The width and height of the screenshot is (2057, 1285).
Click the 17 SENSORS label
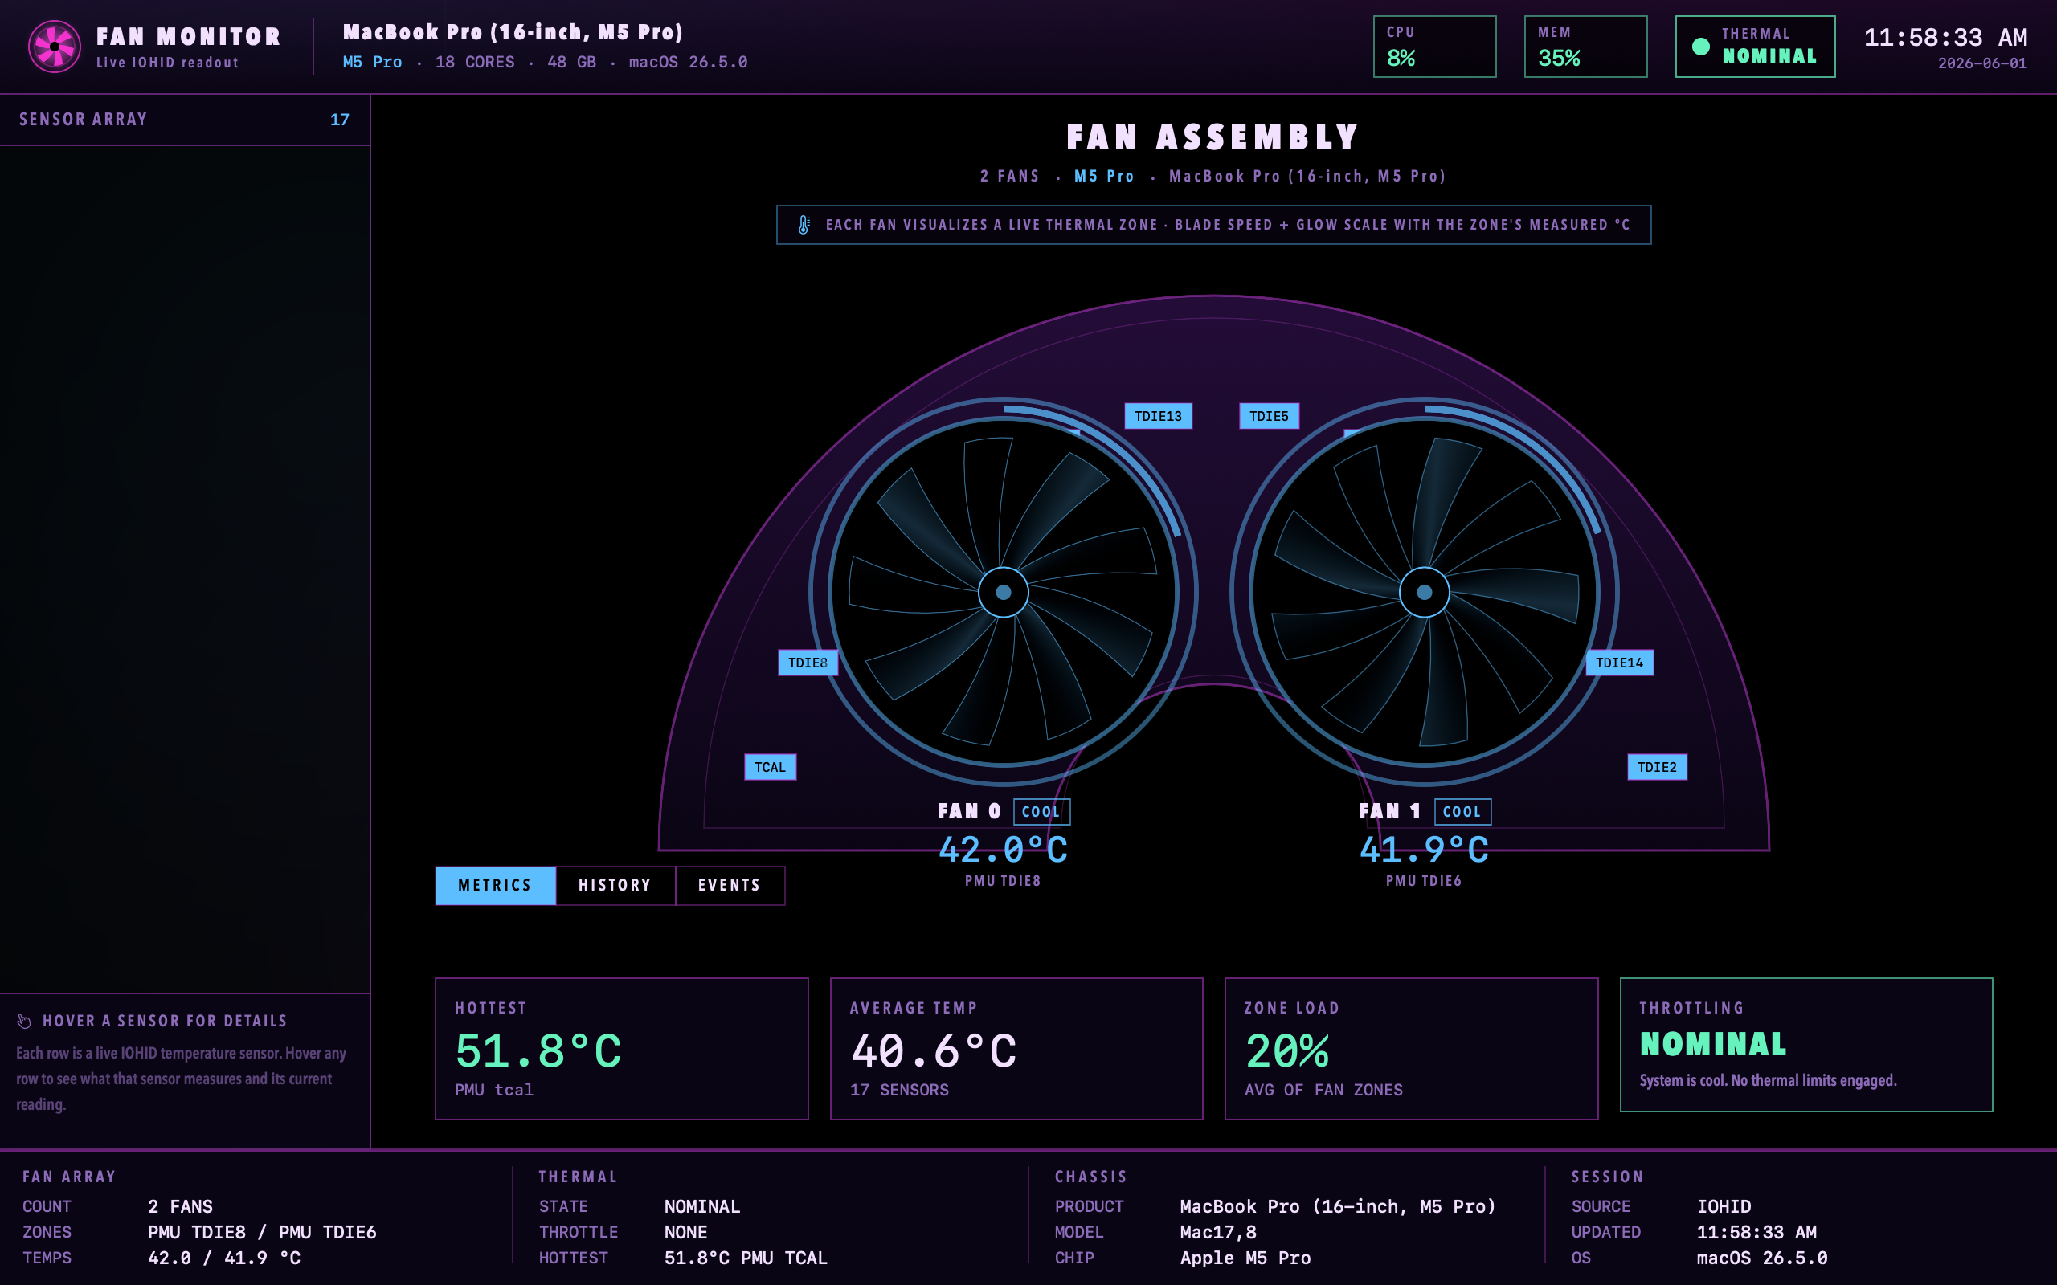click(x=899, y=1091)
